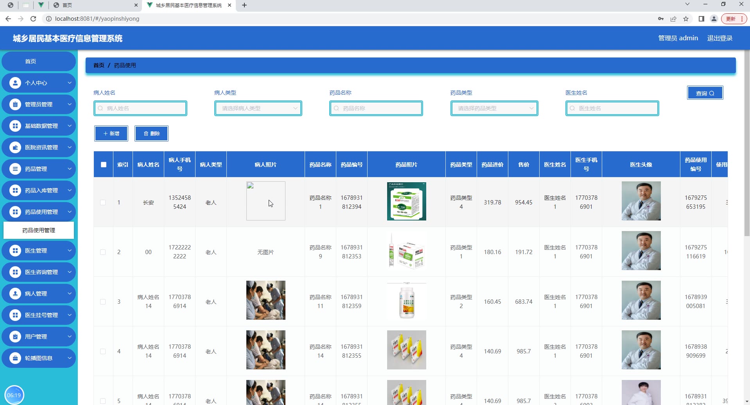Open the 病人管理 menu label

click(36, 294)
